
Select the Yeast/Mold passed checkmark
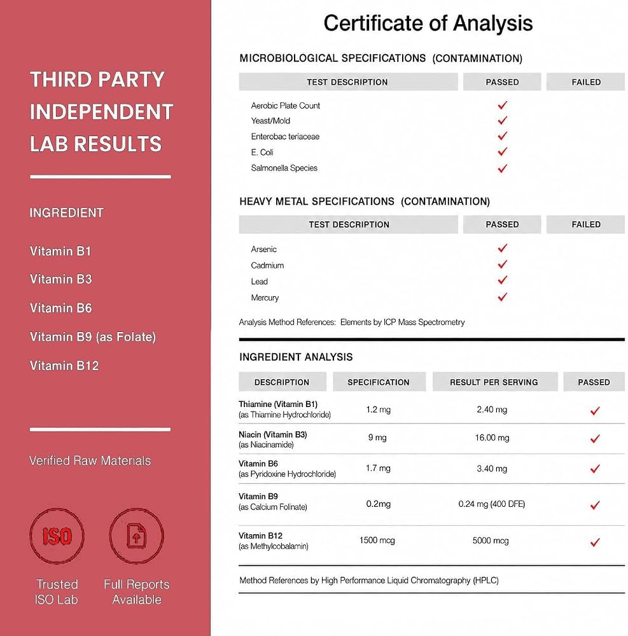(502, 120)
